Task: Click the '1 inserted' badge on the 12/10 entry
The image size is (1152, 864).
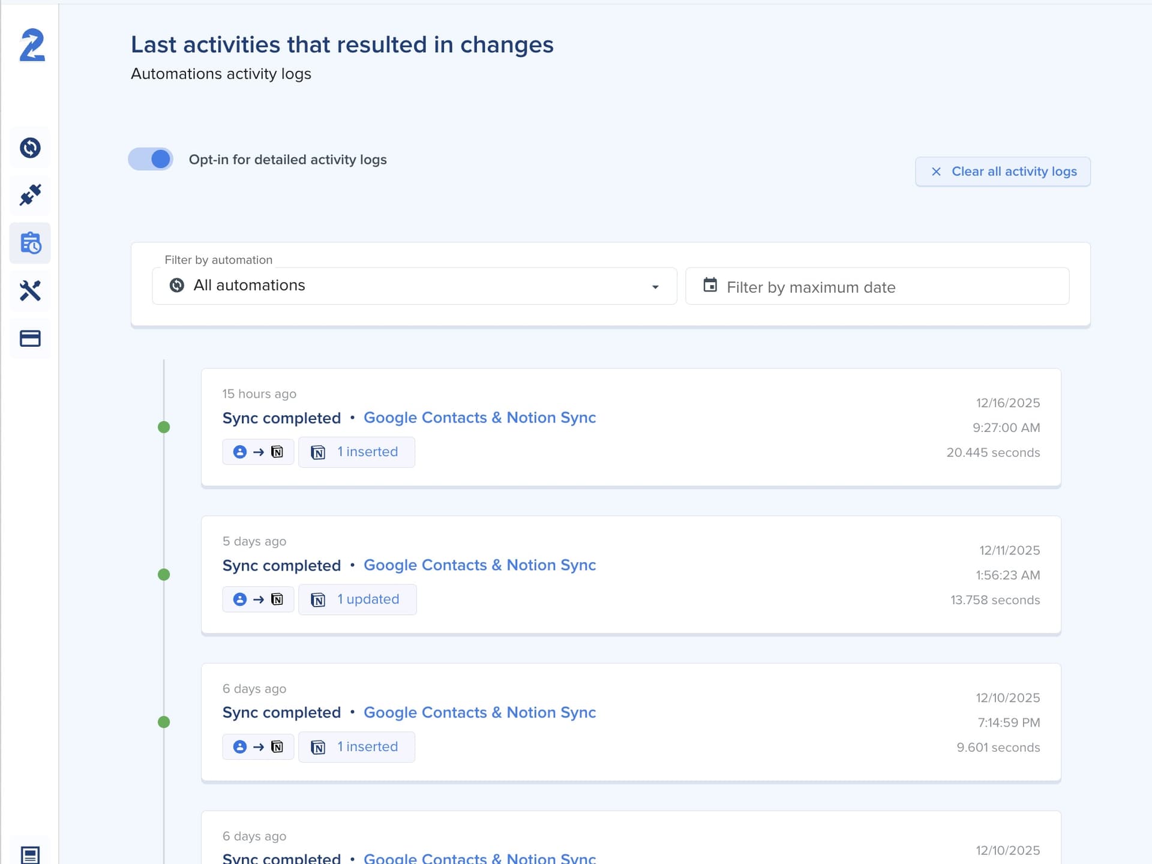Action: tap(356, 746)
